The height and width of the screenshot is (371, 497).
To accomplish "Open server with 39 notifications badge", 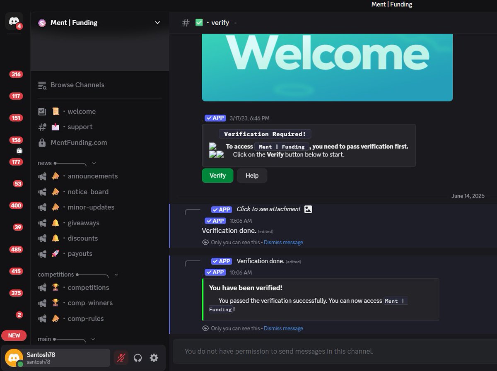I will 18,227.
